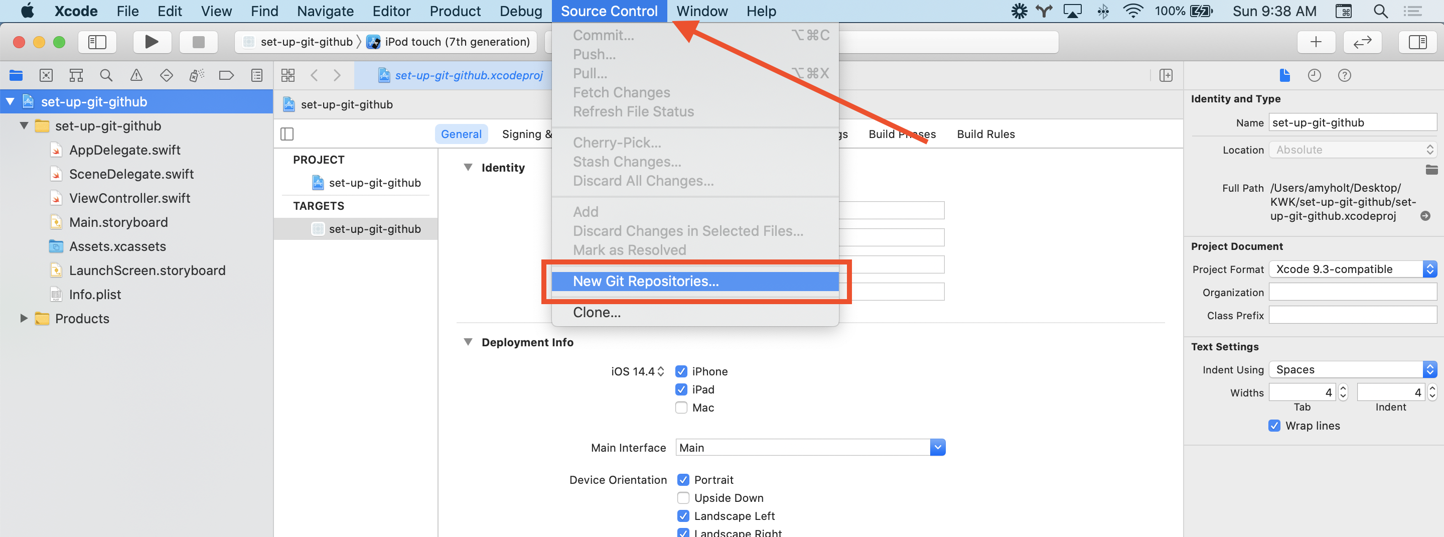The height and width of the screenshot is (537, 1444).
Task: Click the Run (play) button
Action: 152,42
